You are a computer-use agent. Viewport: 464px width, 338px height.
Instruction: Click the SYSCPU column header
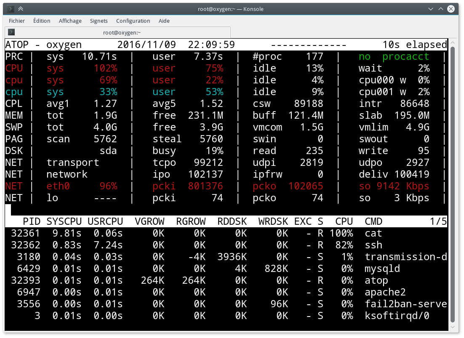click(64, 221)
